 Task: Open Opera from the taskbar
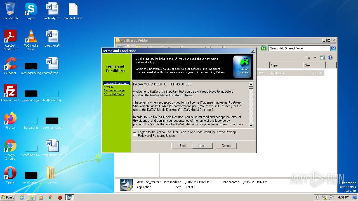pos(60,197)
